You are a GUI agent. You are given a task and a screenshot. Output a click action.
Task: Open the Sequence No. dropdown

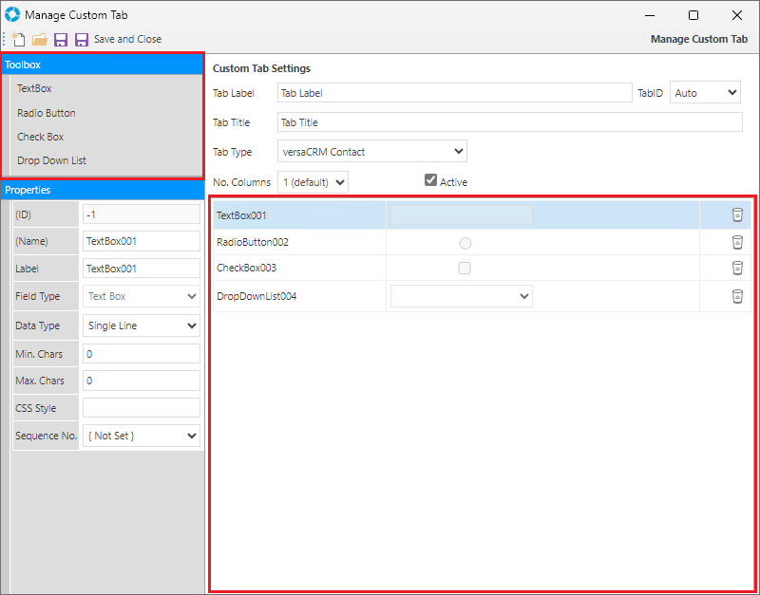point(142,436)
